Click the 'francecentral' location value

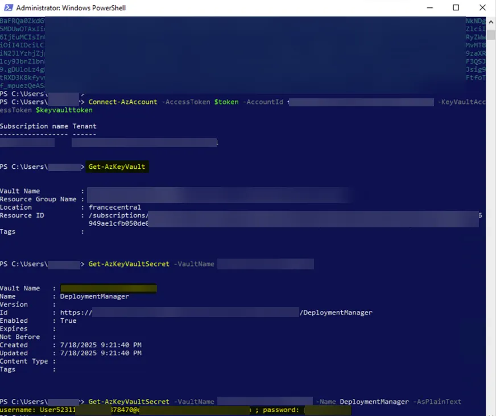click(114, 207)
